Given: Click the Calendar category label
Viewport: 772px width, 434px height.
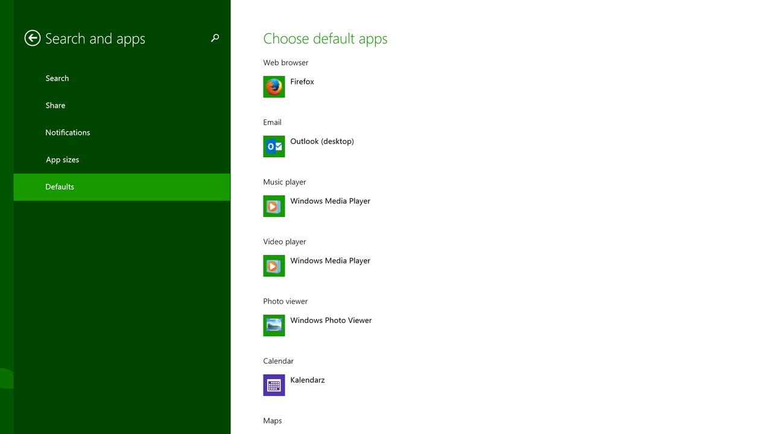Looking at the screenshot, I should coord(279,361).
